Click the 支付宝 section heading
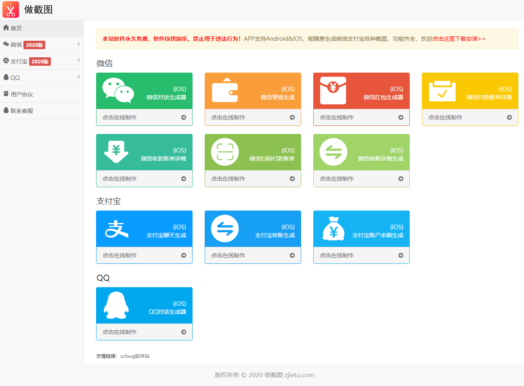524x386 pixels. click(109, 201)
